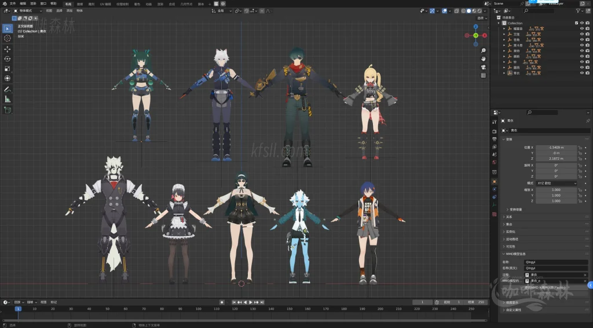Open the 全局 transform orientation dropdown
Image resolution: width=593 pixels, height=328 pixels.
point(222,11)
